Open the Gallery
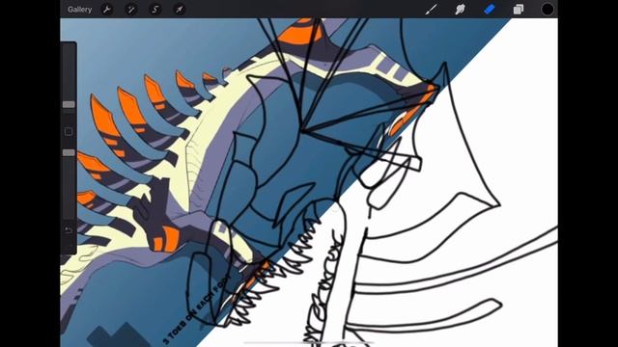Viewport: 618px width, 347px height. click(x=79, y=10)
